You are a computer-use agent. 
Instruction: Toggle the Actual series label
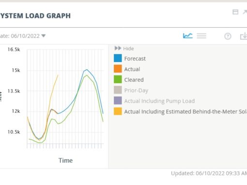pyautogui.click(x=132, y=69)
